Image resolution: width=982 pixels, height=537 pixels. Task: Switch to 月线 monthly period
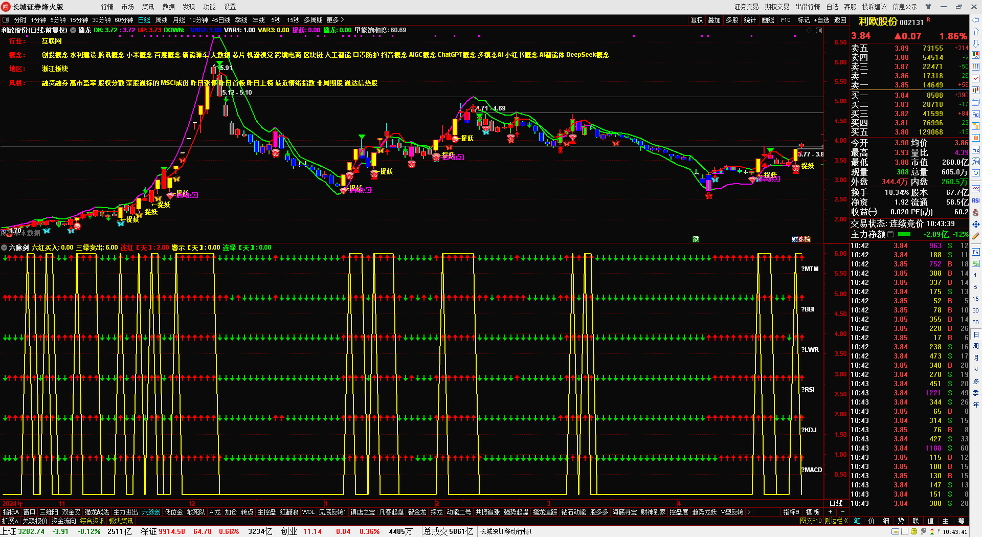coord(179,20)
